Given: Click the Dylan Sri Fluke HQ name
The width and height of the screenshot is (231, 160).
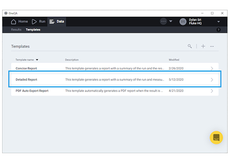Looking at the screenshot, I should 195,21.
